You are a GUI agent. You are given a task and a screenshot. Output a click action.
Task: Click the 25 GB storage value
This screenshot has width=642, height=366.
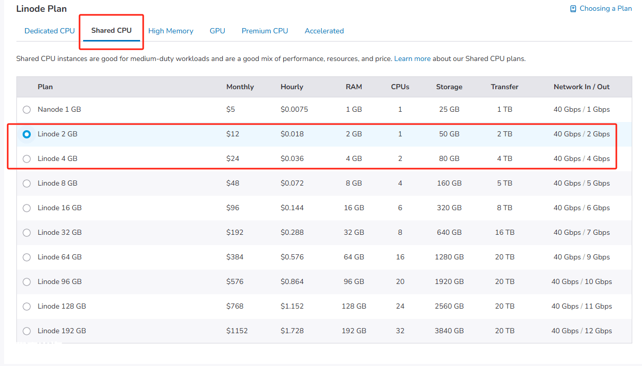(x=449, y=109)
